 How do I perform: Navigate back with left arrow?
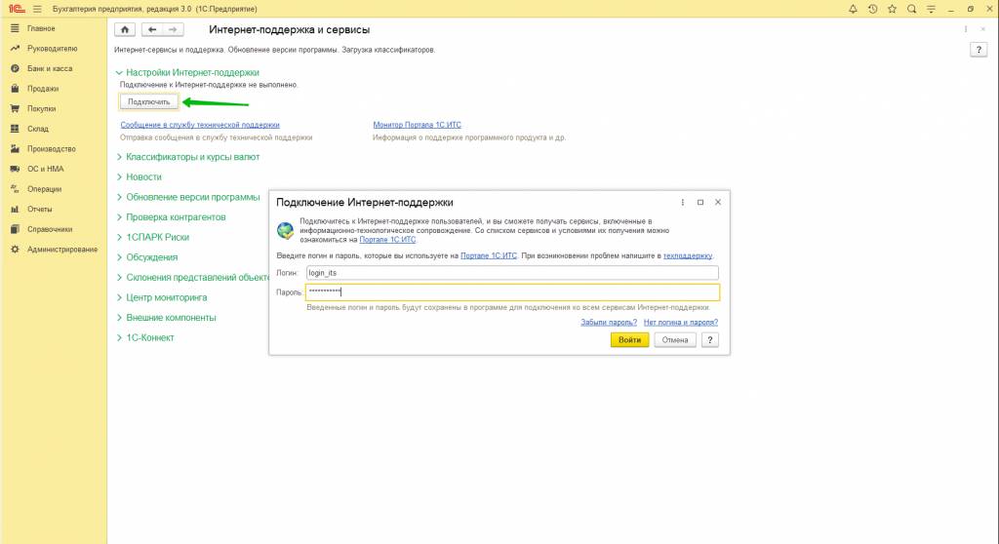click(152, 29)
